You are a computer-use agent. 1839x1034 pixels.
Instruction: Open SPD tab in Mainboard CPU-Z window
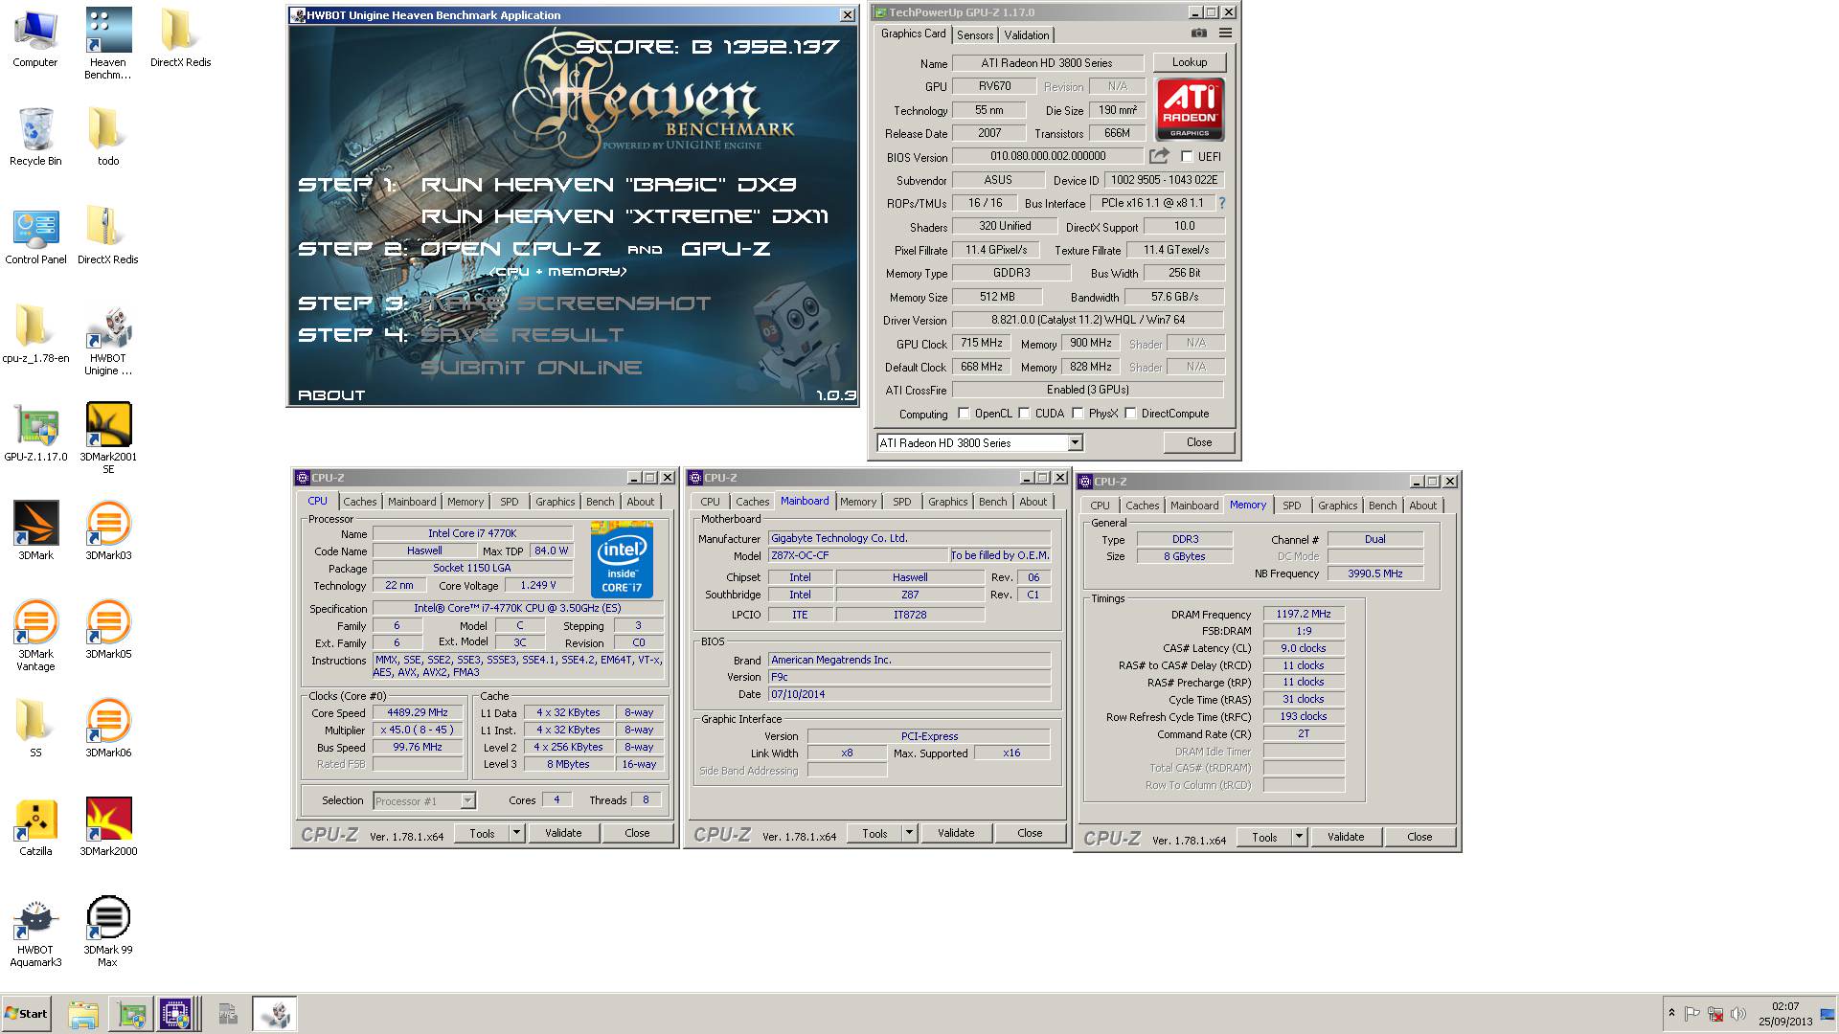click(x=902, y=502)
